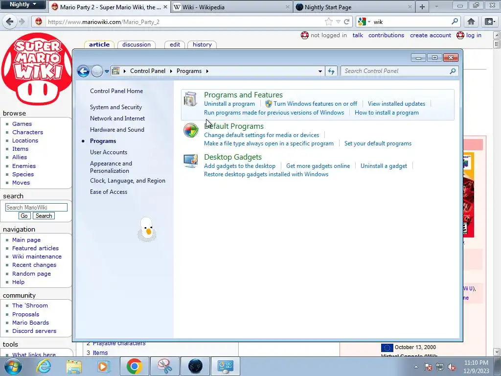This screenshot has width=501, height=376.
Task: Switch to the Wiki - Wikipedia tab
Action: 232,7
